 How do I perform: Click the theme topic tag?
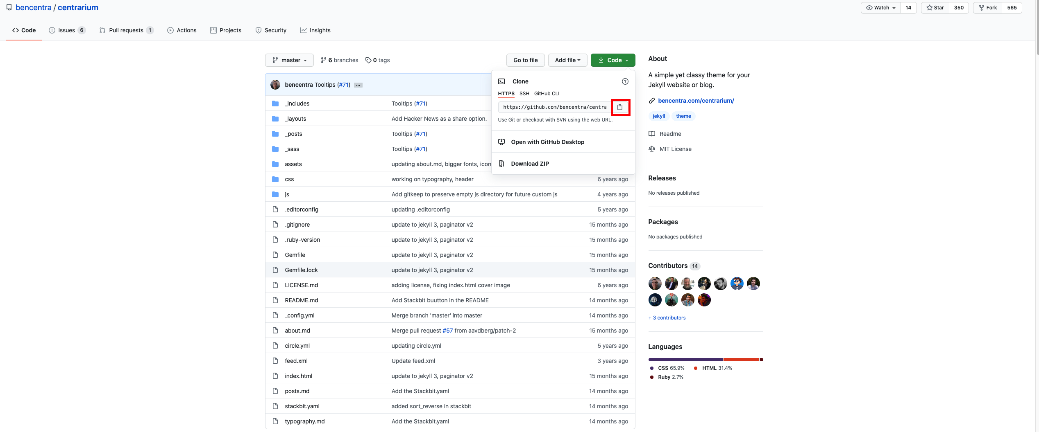pyautogui.click(x=683, y=116)
